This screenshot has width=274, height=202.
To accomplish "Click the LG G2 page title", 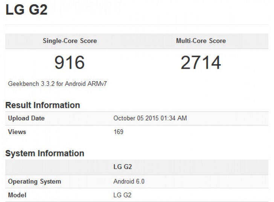I will coord(26,10).
